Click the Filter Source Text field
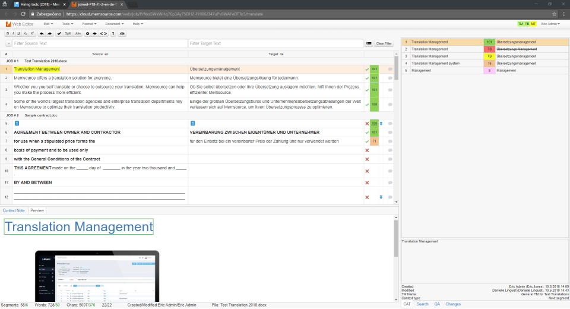Screen dimensions: 570x309 point(100,43)
